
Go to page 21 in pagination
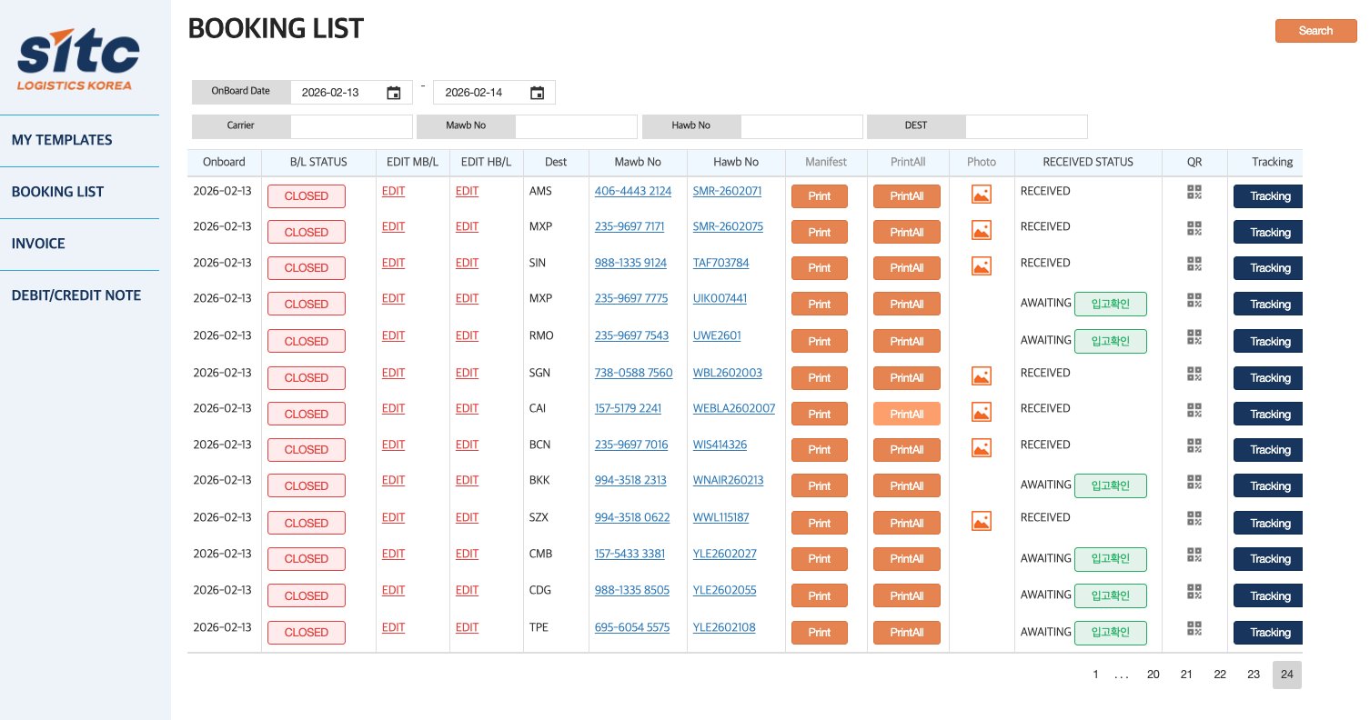pyautogui.click(x=1186, y=675)
